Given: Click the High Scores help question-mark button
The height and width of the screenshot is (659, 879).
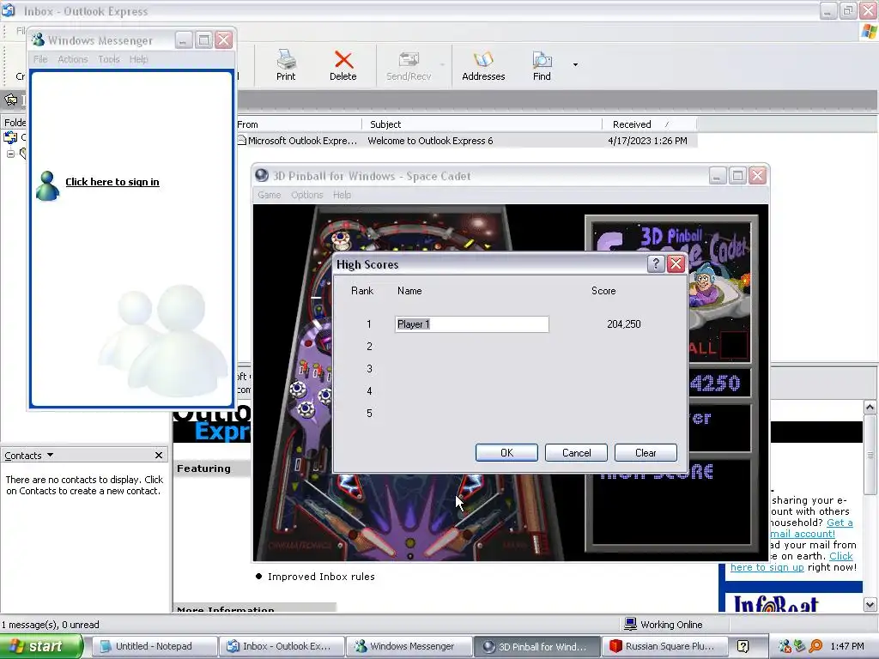Looking at the screenshot, I should (x=656, y=264).
